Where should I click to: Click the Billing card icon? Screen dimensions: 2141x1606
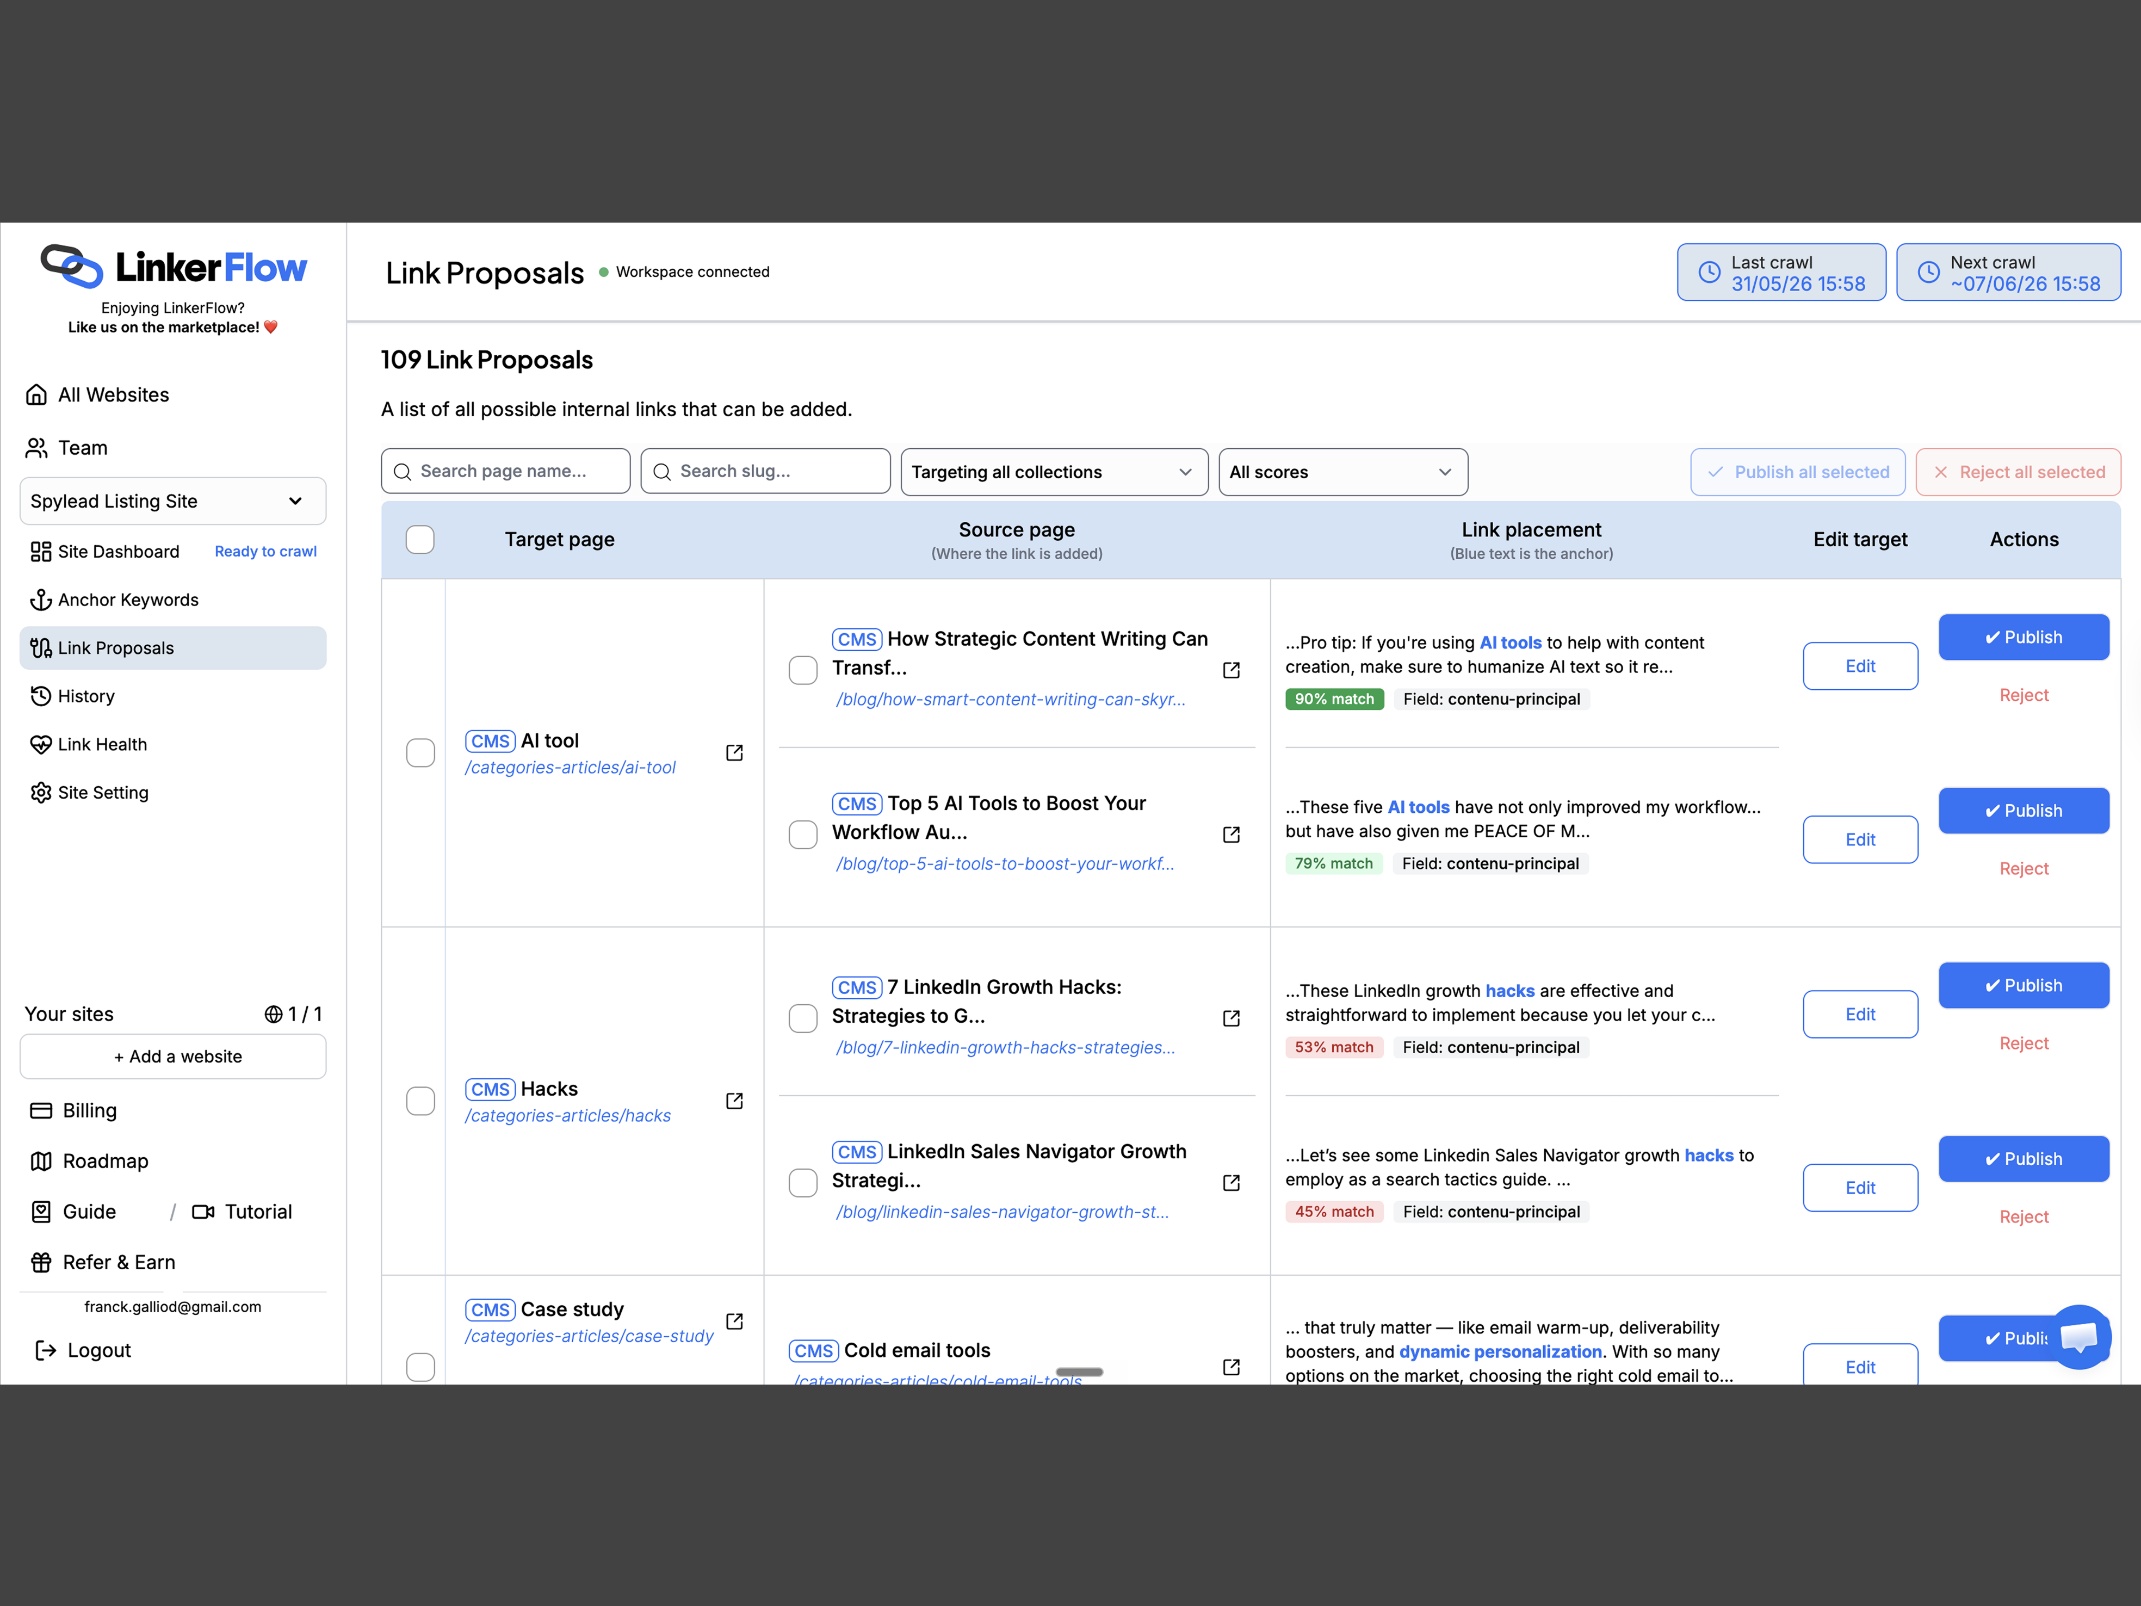(x=41, y=1110)
